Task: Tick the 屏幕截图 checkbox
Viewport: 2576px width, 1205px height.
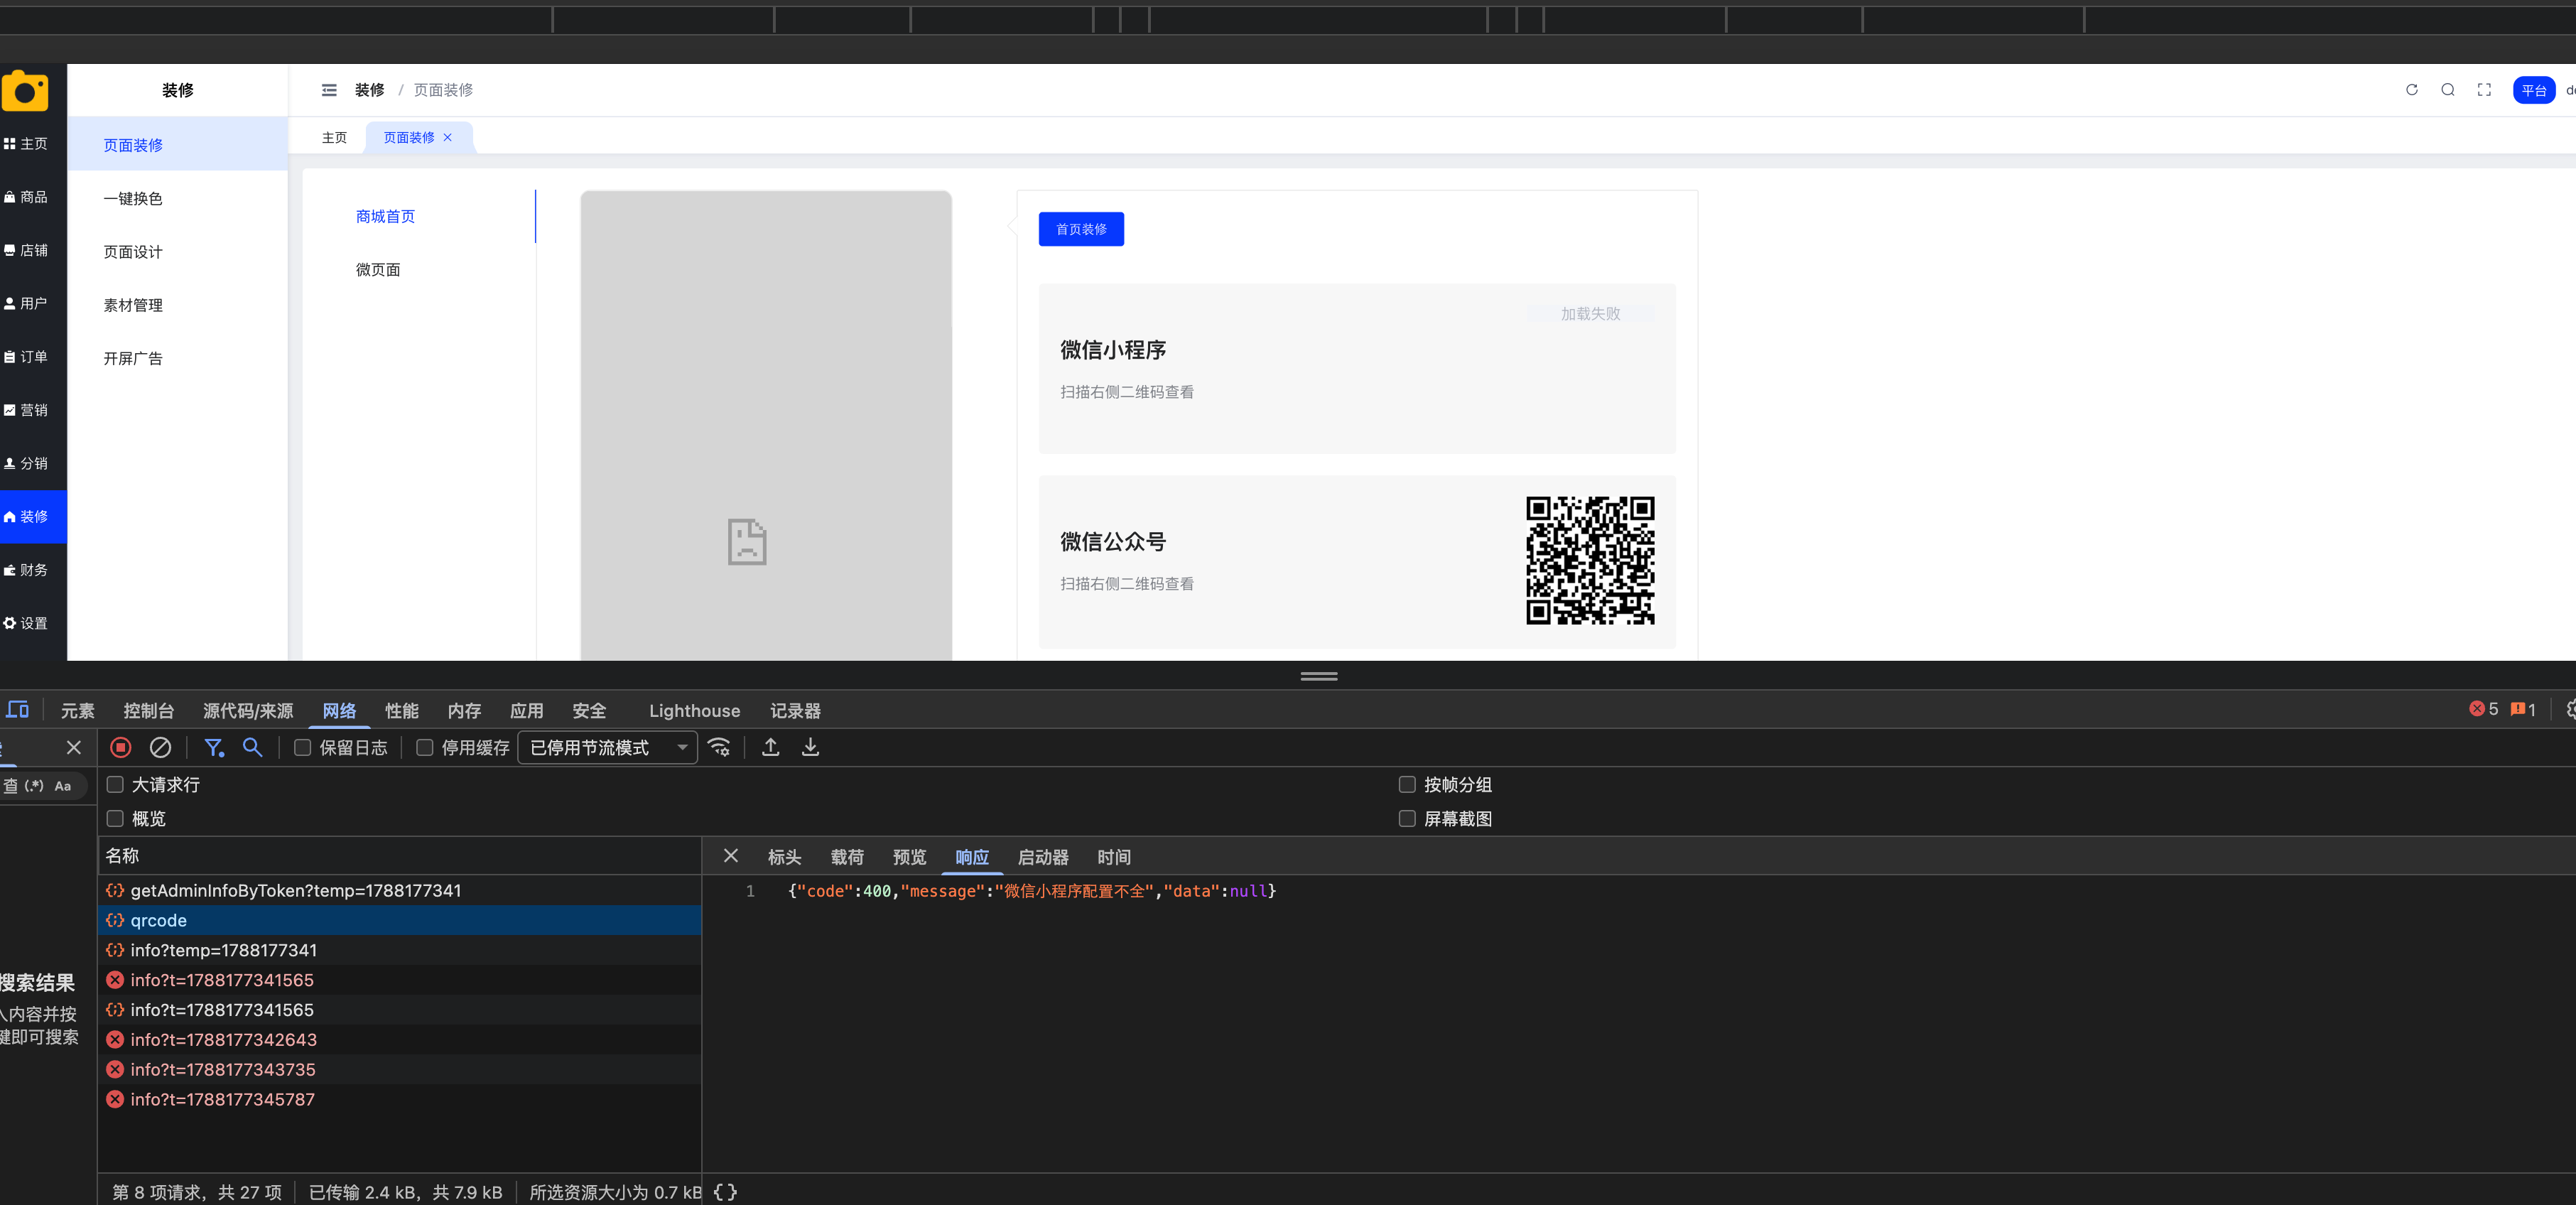Action: [1407, 818]
